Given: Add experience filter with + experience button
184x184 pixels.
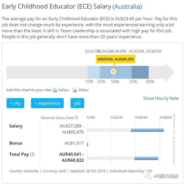Looking at the screenshot, I should tap(47, 103).
